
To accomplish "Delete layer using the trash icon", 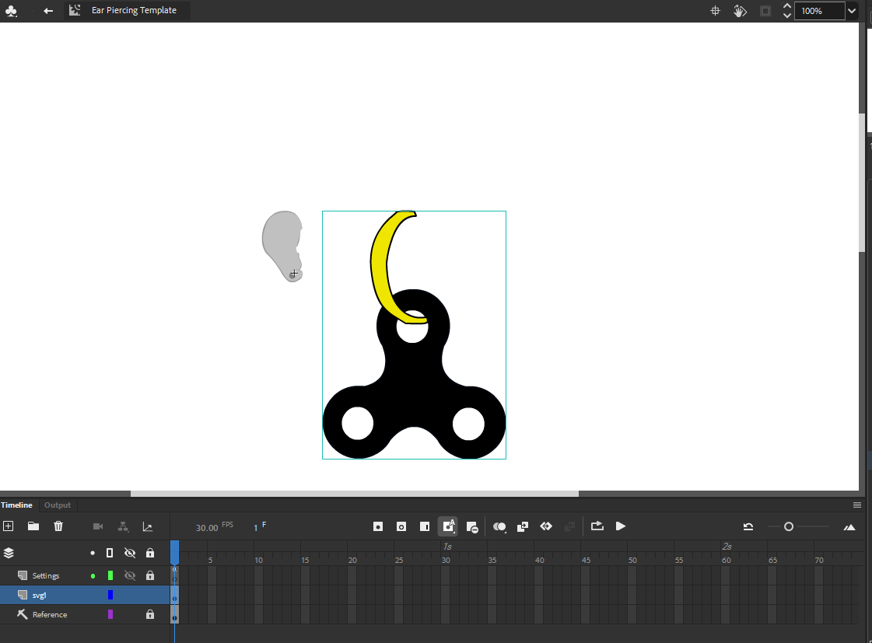I will coord(58,526).
